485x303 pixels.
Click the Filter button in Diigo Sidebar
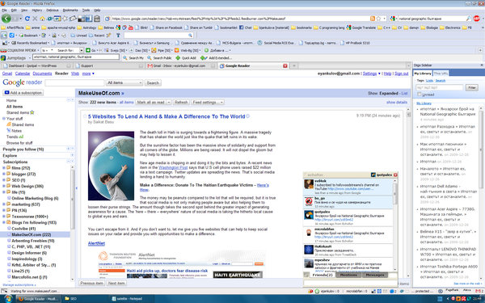pos(472,88)
